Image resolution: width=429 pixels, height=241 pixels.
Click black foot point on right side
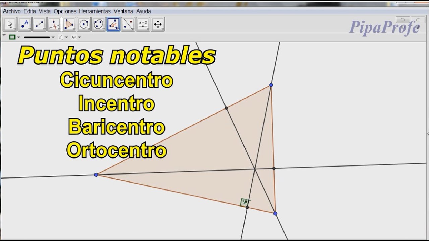pyautogui.click(x=274, y=168)
